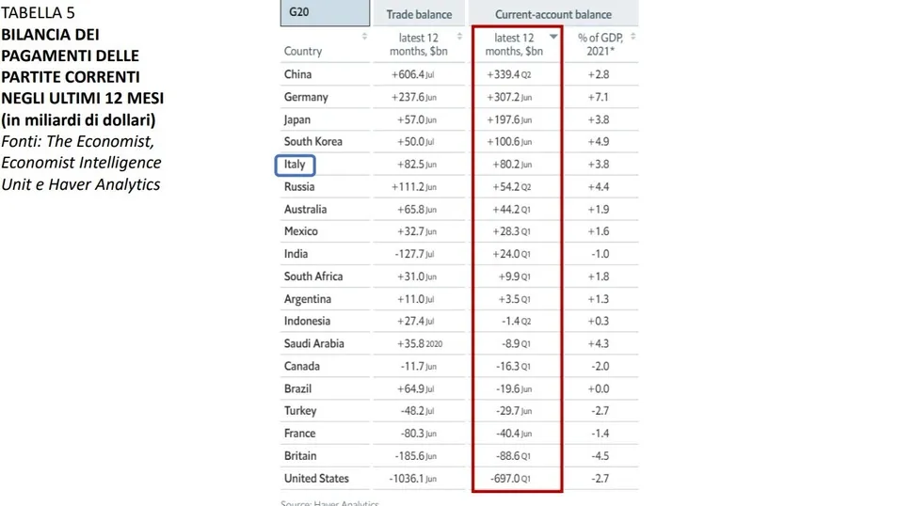This screenshot has width=913, height=506.
Task: Click the Country column header text
Action: (x=303, y=51)
